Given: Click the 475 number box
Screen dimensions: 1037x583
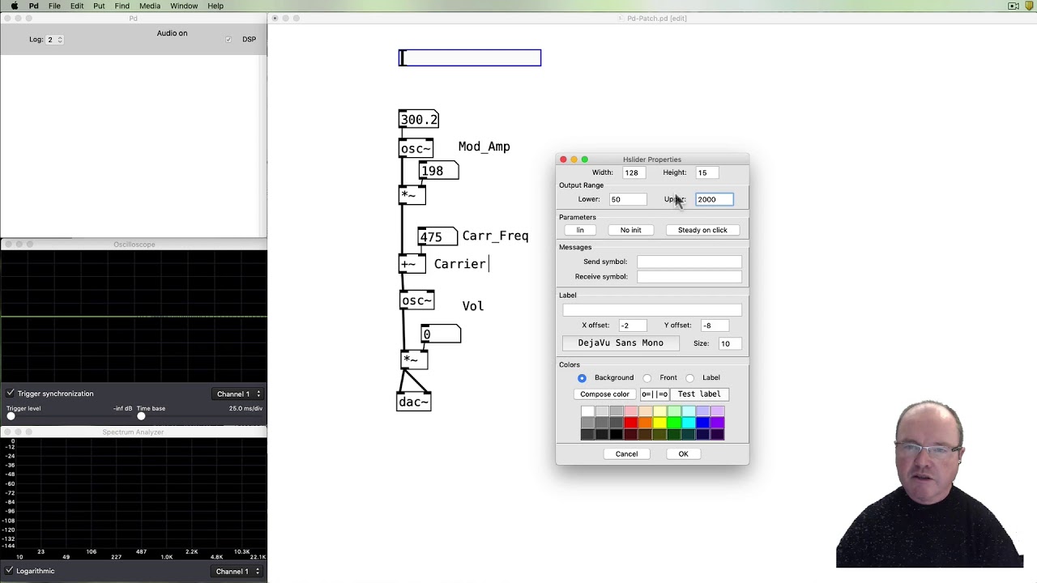Looking at the screenshot, I should click(x=437, y=236).
